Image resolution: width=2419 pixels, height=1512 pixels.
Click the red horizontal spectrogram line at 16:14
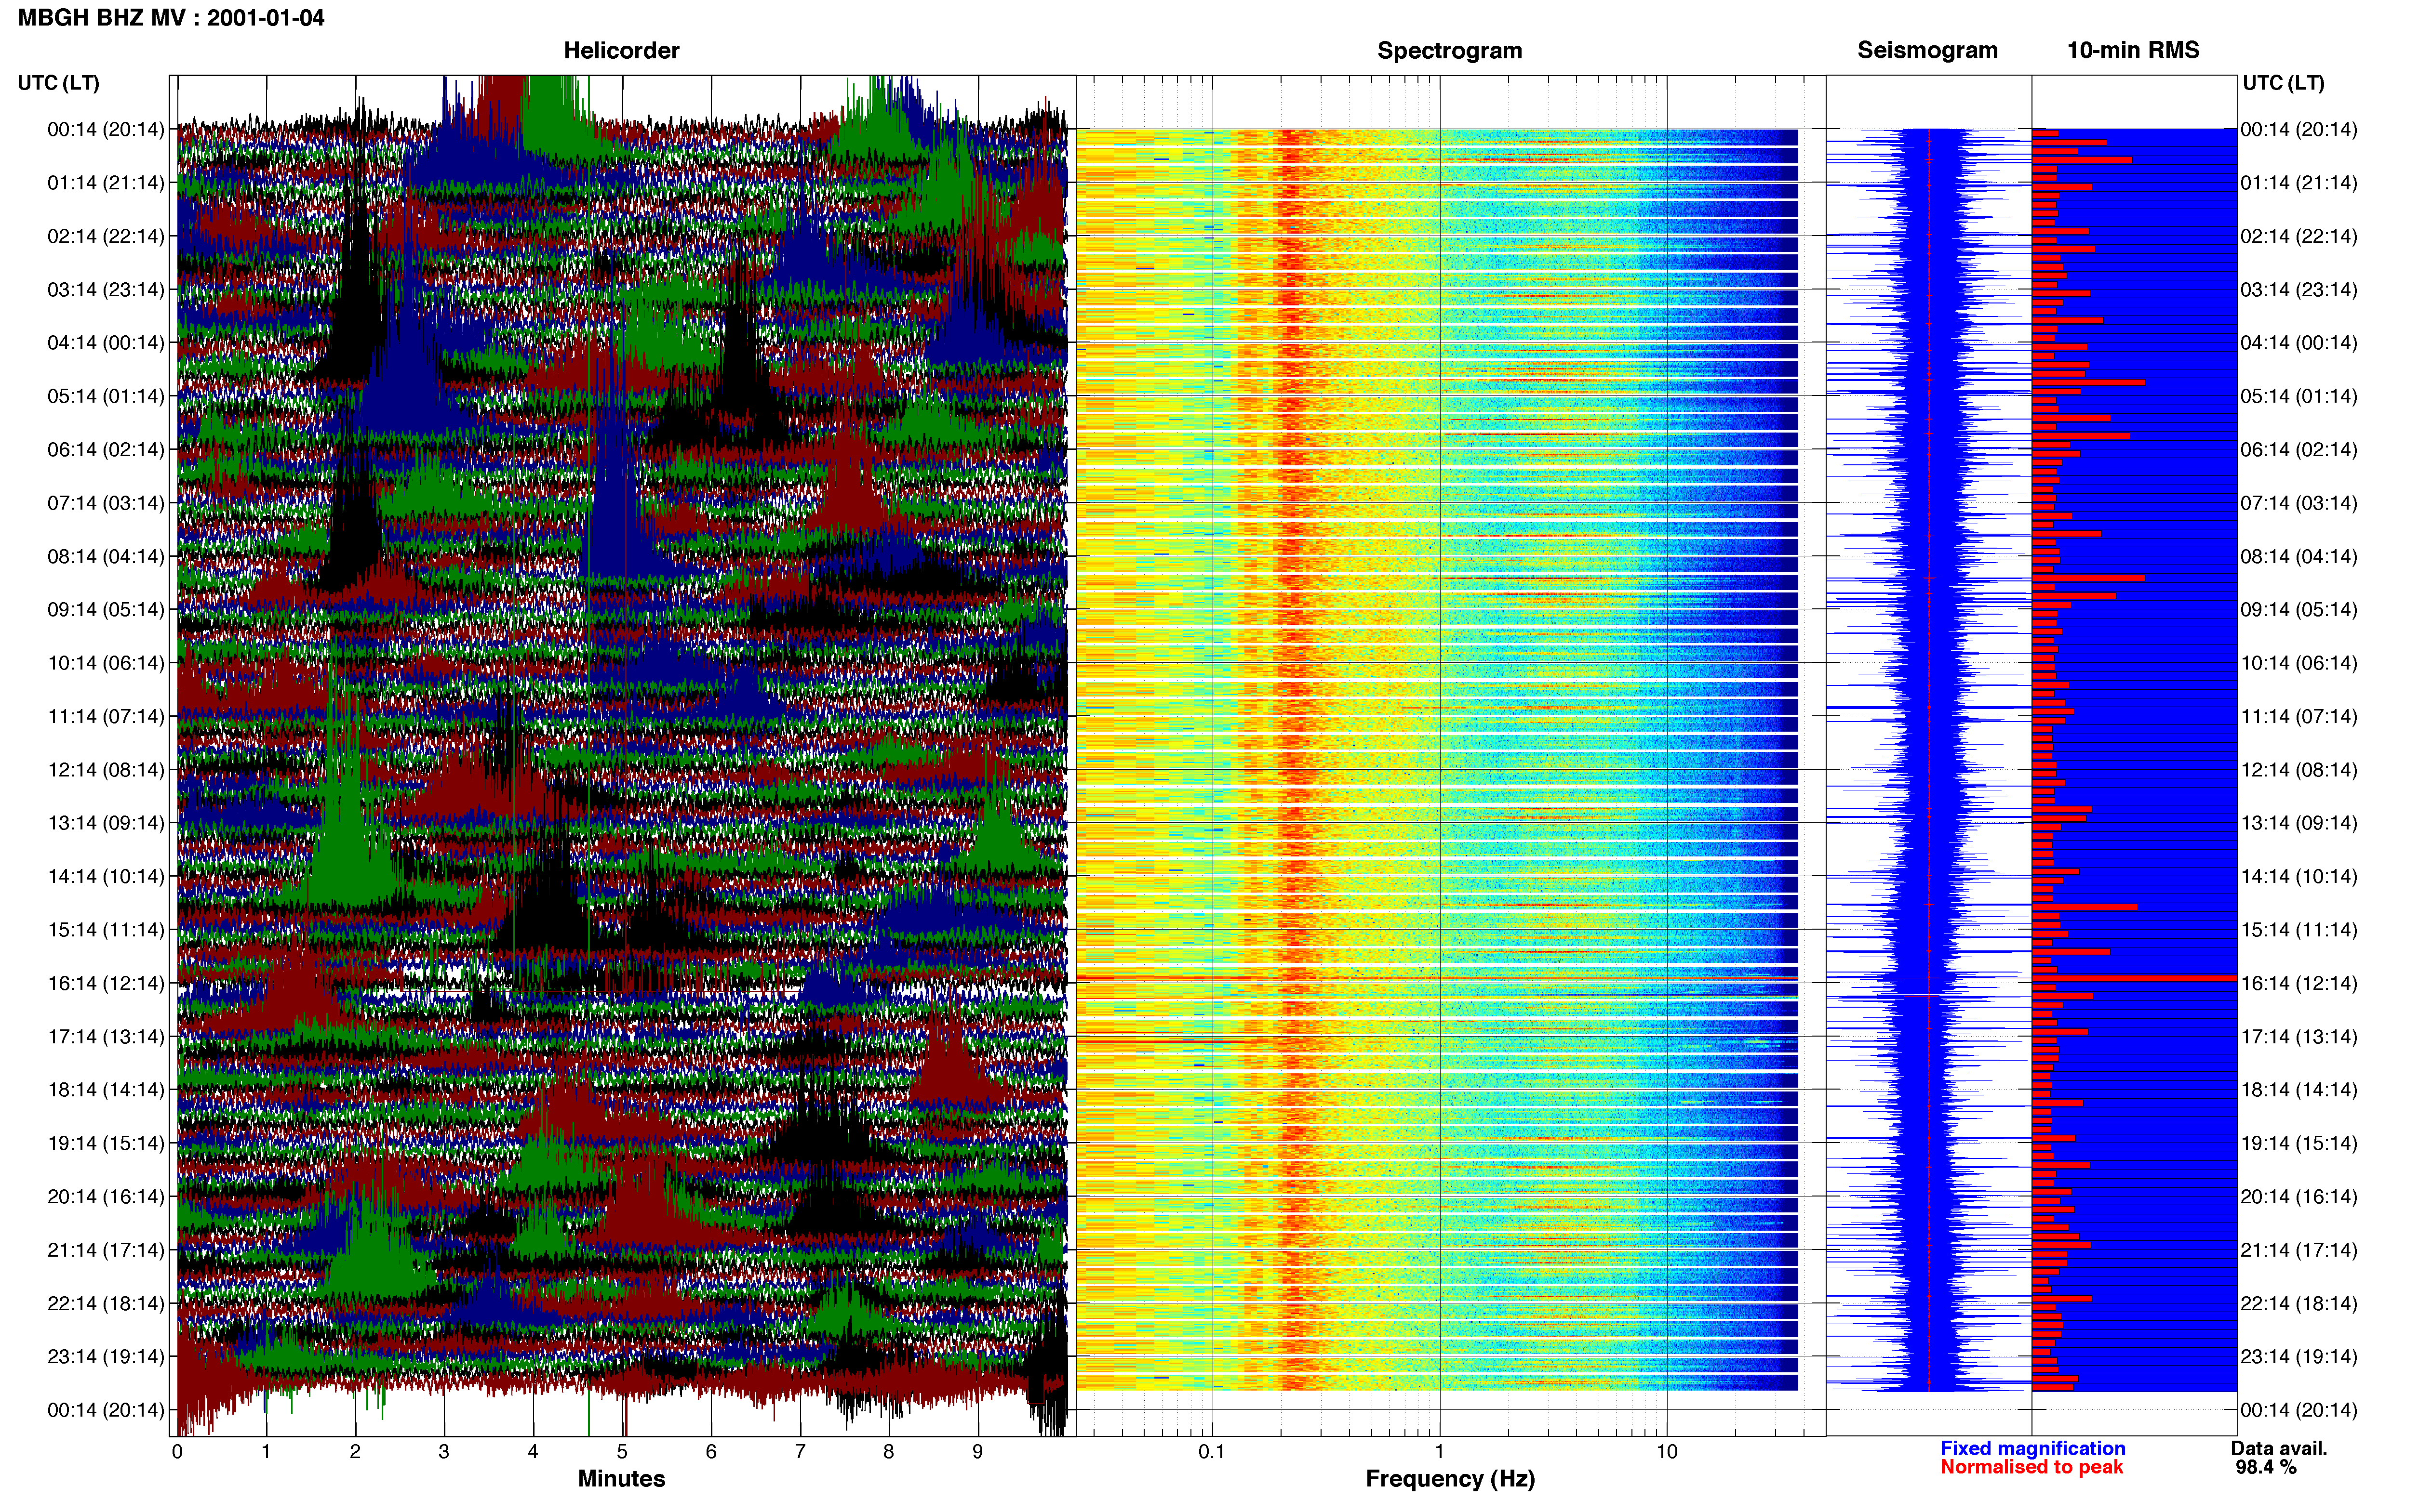click(x=1437, y=978)
